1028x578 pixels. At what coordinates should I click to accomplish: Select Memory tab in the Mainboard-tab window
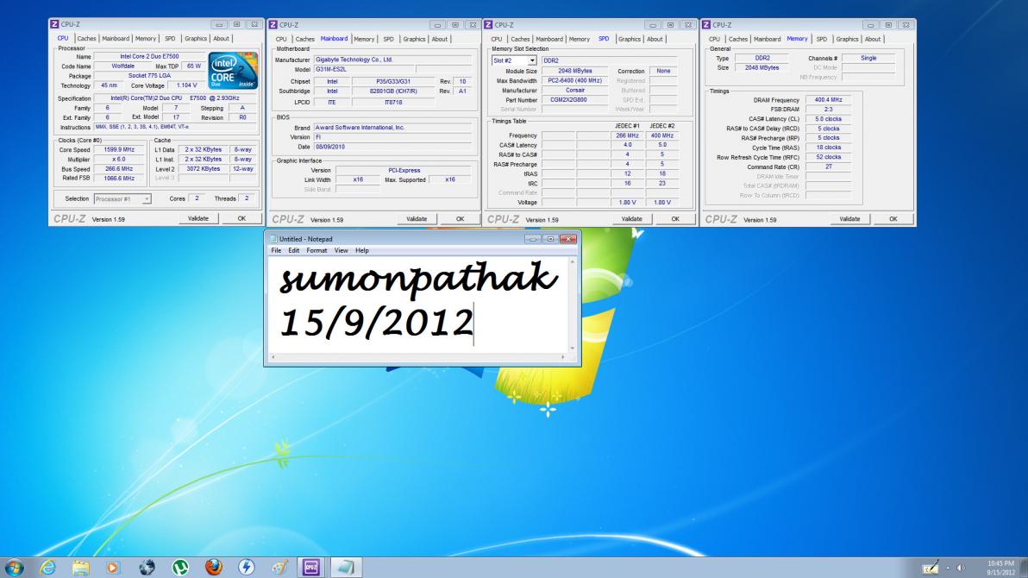(364, 40)
